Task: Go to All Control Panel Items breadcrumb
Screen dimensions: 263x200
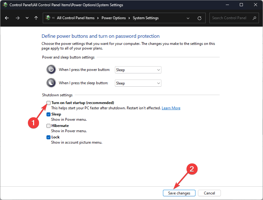Action: [x=76, y=18]
